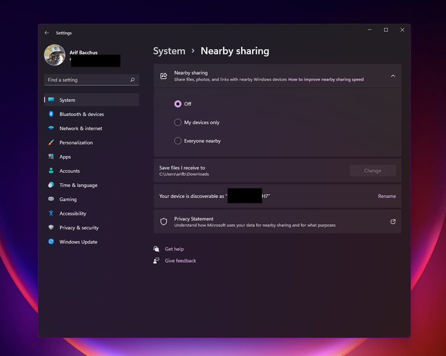Click Rename for the device name
The height and width of the screenshot is (356, 446).
click(x=387, y=196)
